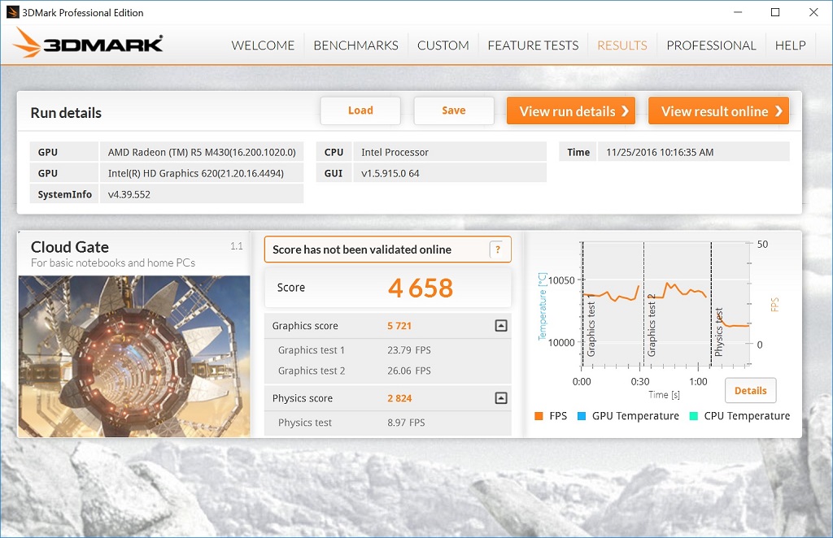Click the Load button
This screenshot has width=833, height=538.
click(360, 111)
